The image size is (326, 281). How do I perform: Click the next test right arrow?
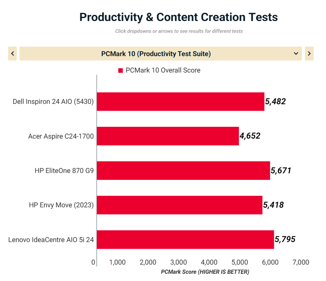pos(309,54)
